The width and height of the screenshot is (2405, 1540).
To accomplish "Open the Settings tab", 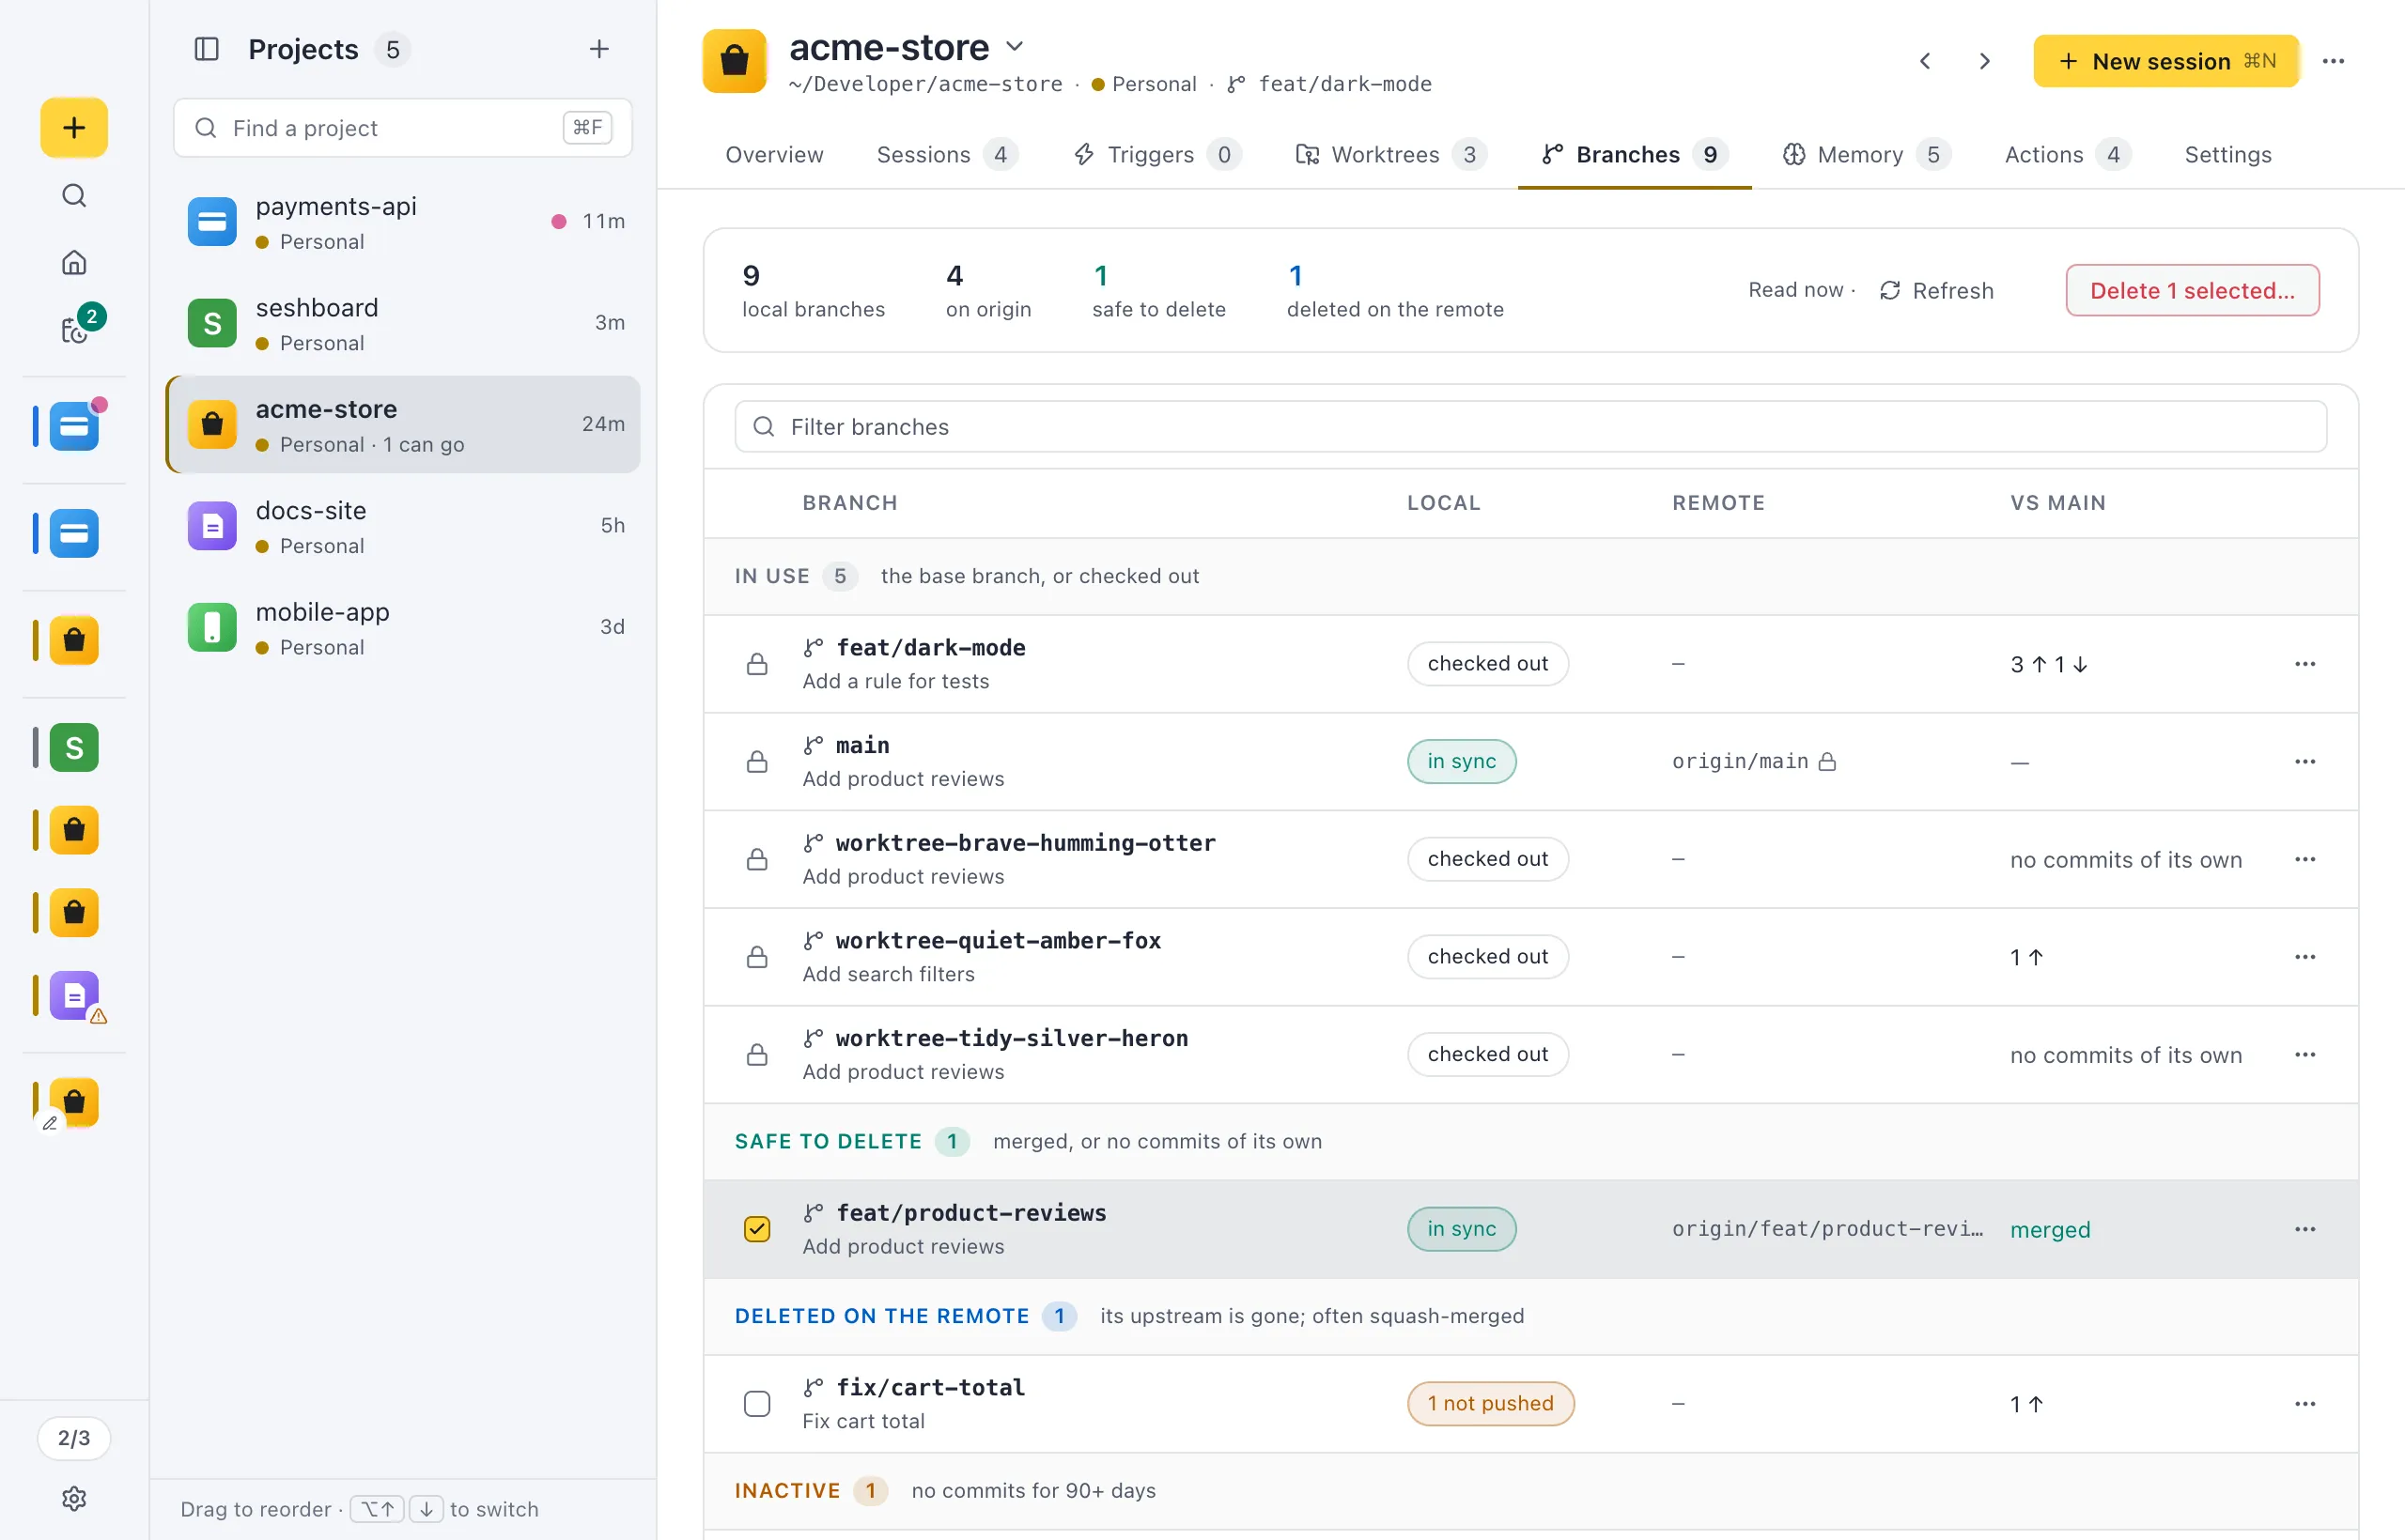I will [x=2228, y=155].
